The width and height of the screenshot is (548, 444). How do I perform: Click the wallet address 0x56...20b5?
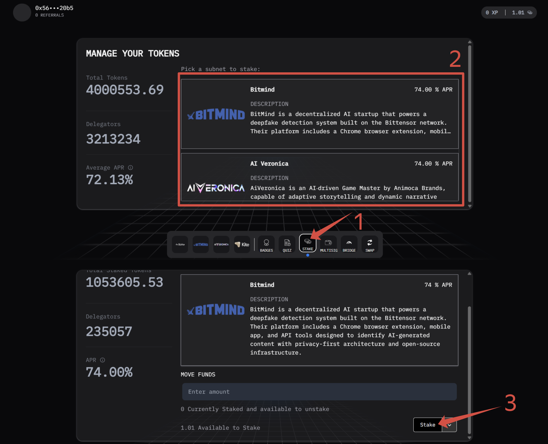[x=54, y=8]
